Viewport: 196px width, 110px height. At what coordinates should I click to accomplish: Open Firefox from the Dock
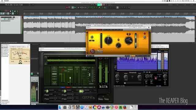click(x=125, y=107)
